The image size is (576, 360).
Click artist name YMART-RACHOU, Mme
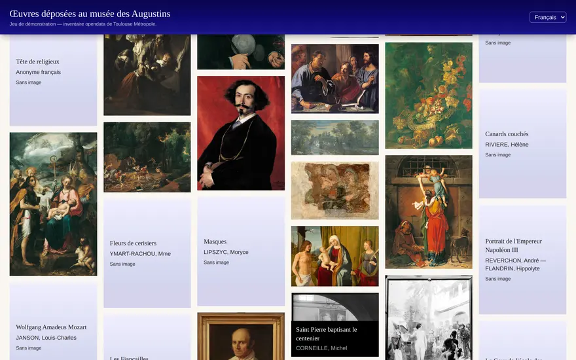point(140,254)
